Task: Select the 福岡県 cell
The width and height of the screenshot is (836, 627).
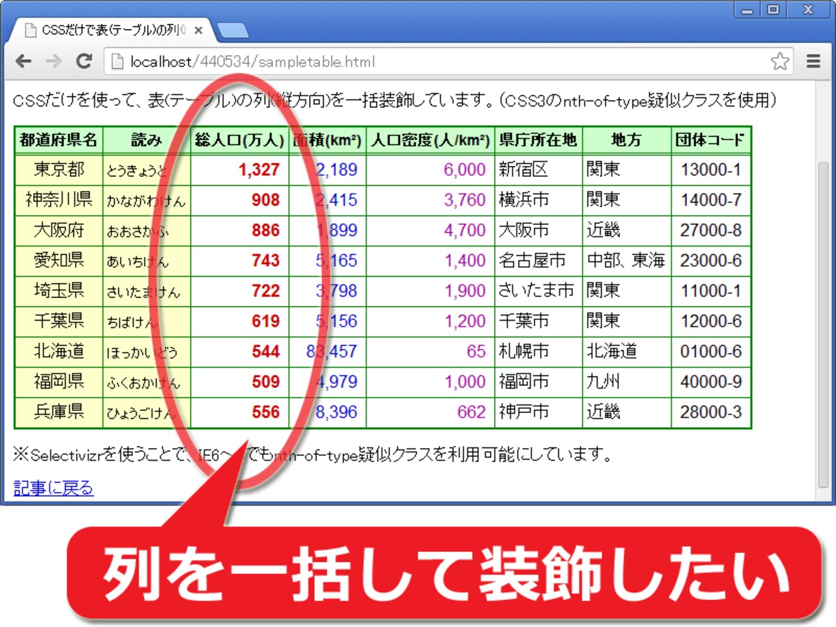Action: click(59, 382)
